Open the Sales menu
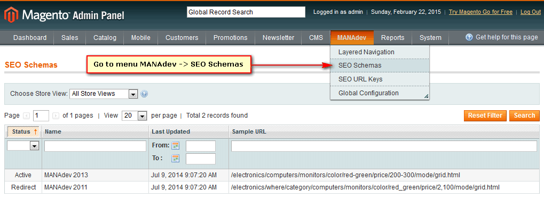Screen dimensions: 544x198 [x=70, y=38]
